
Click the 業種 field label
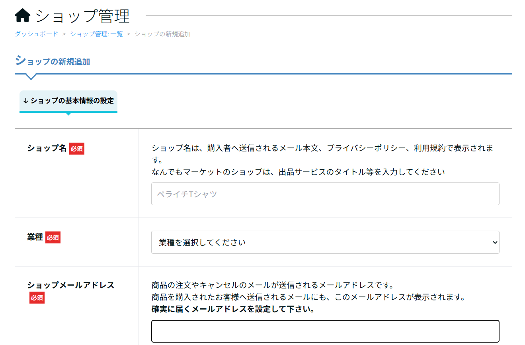pos(35,237)
